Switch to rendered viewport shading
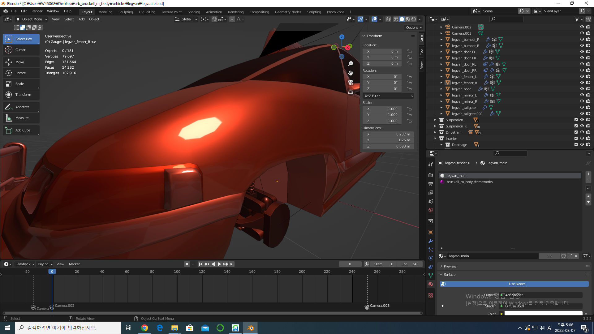Viewport: 594px width, 334px height. 414,19
